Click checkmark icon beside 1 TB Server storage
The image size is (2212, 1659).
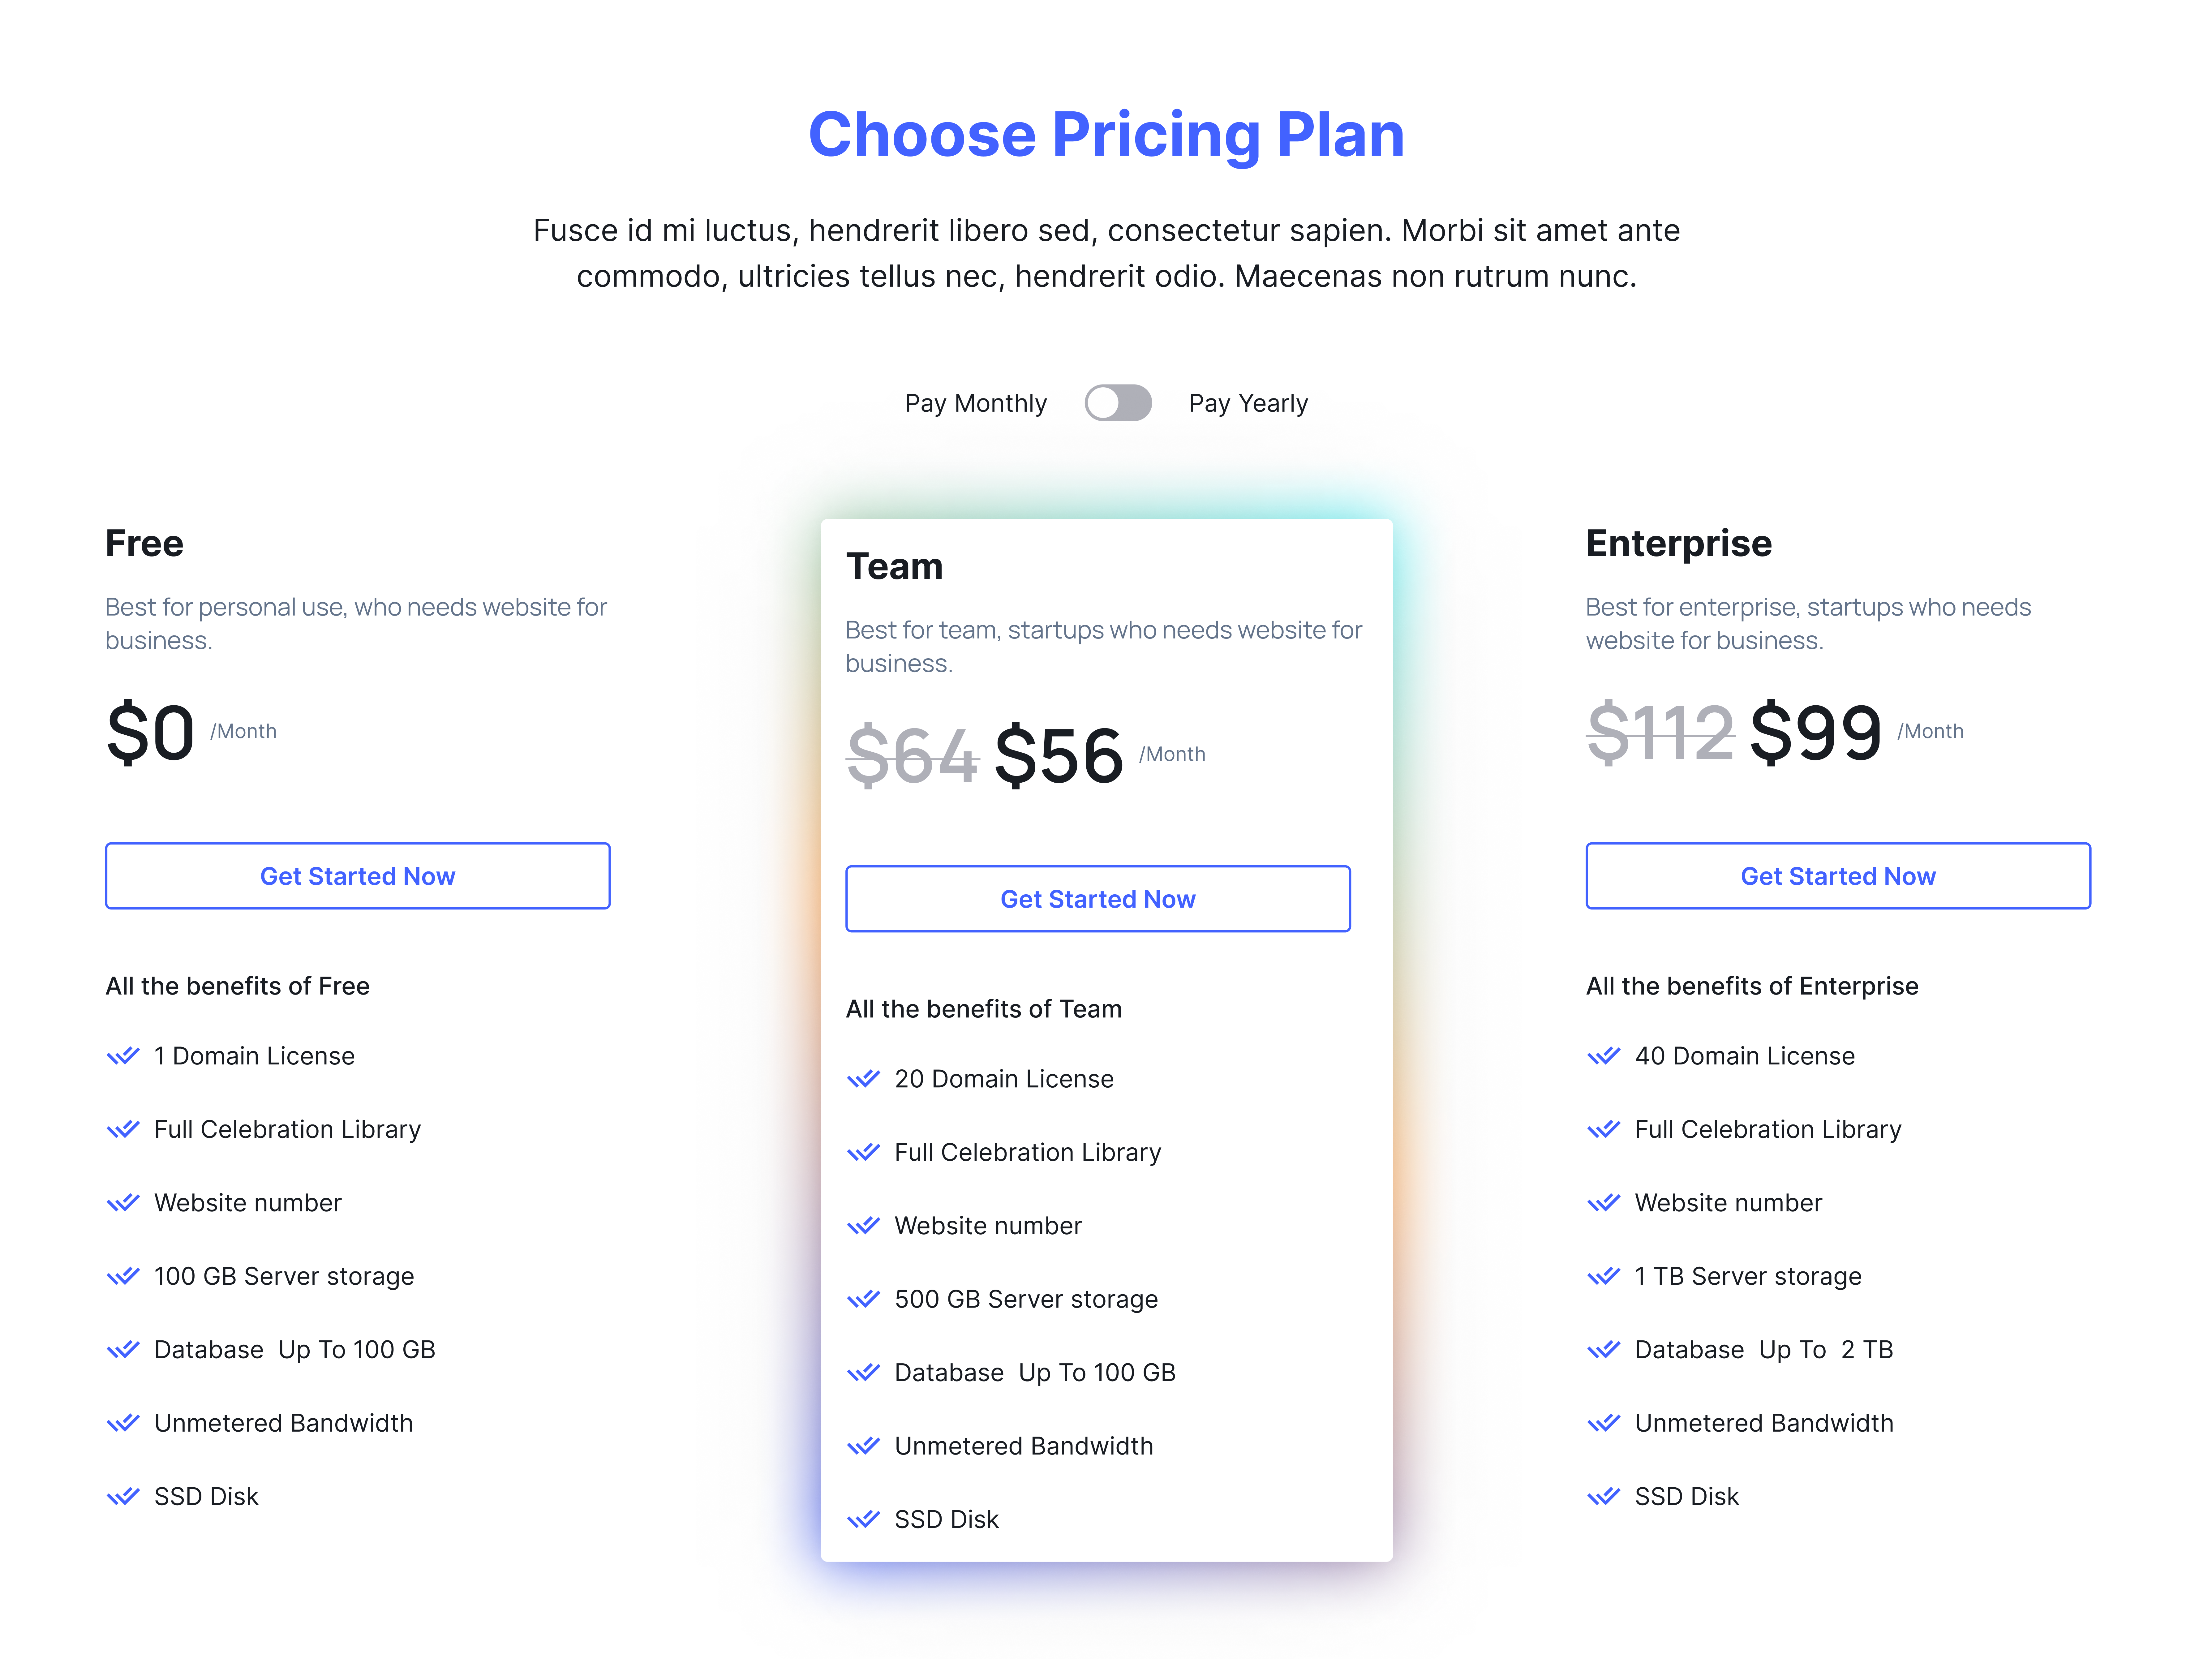(1603, 1276)
